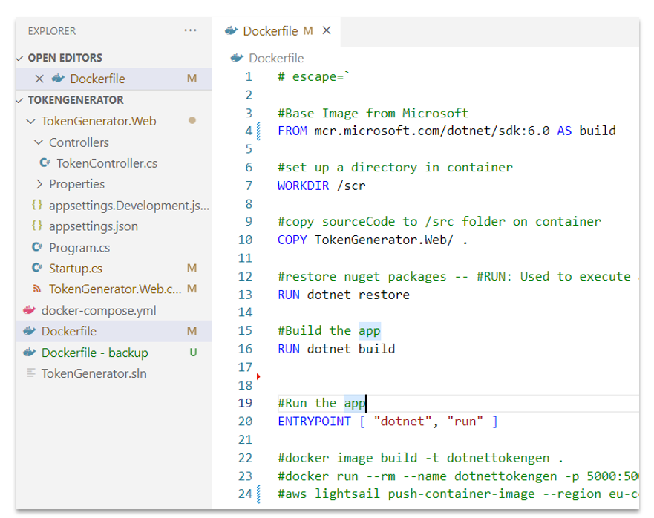Image resolution: width=654 pixels, height=518 pixels.
Task: Close the Dockerfile editor tab
Action: click(x=327, y=31)
